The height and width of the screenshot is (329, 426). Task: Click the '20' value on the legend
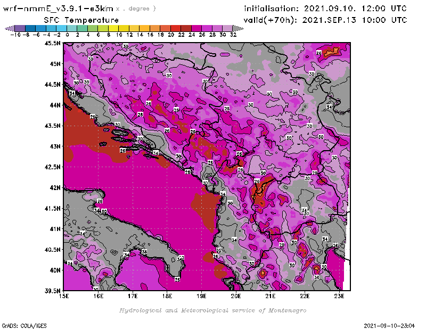click(171, 35)
